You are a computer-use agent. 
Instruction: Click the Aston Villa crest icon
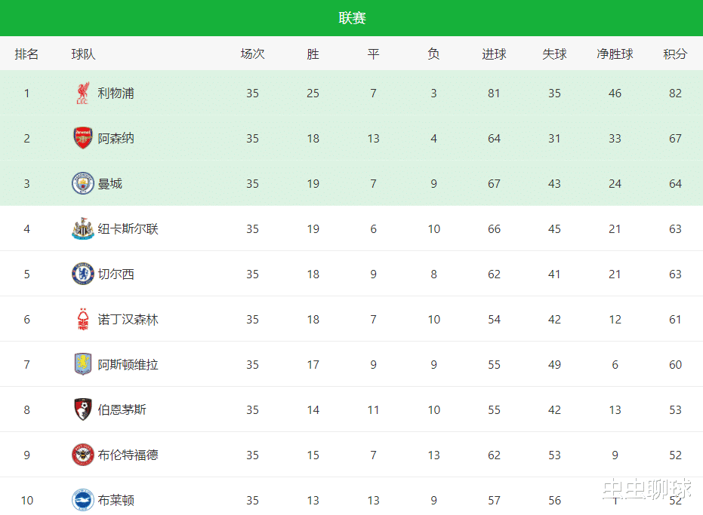82,365
